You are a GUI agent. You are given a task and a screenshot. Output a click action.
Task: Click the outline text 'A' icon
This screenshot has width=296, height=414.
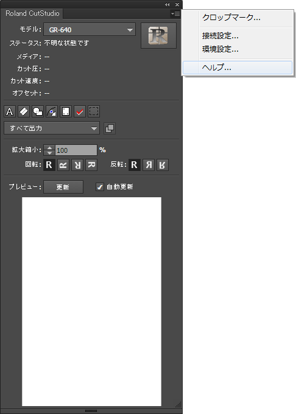[x=10, y=111]
